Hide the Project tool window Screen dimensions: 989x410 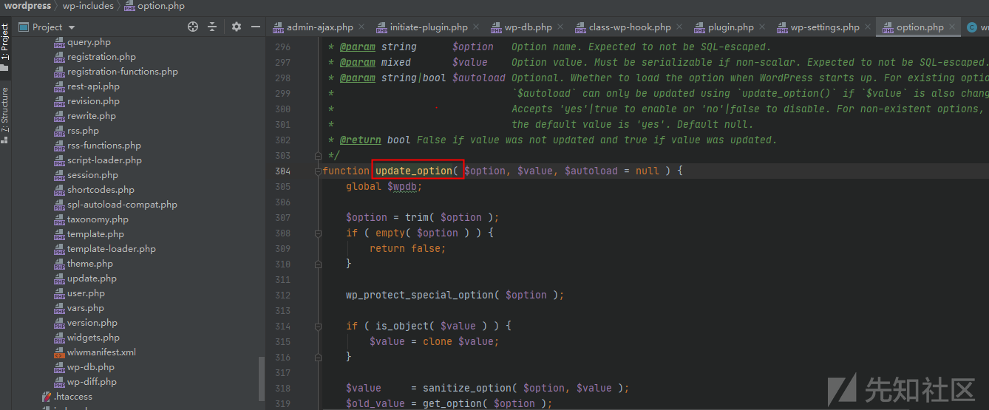pyautogui.click(x=256, y=27)
